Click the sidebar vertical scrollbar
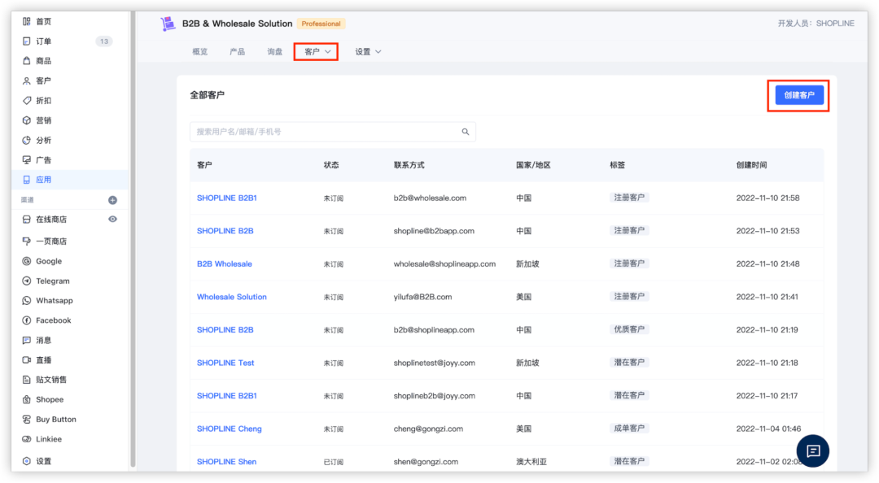 [133, 236]
